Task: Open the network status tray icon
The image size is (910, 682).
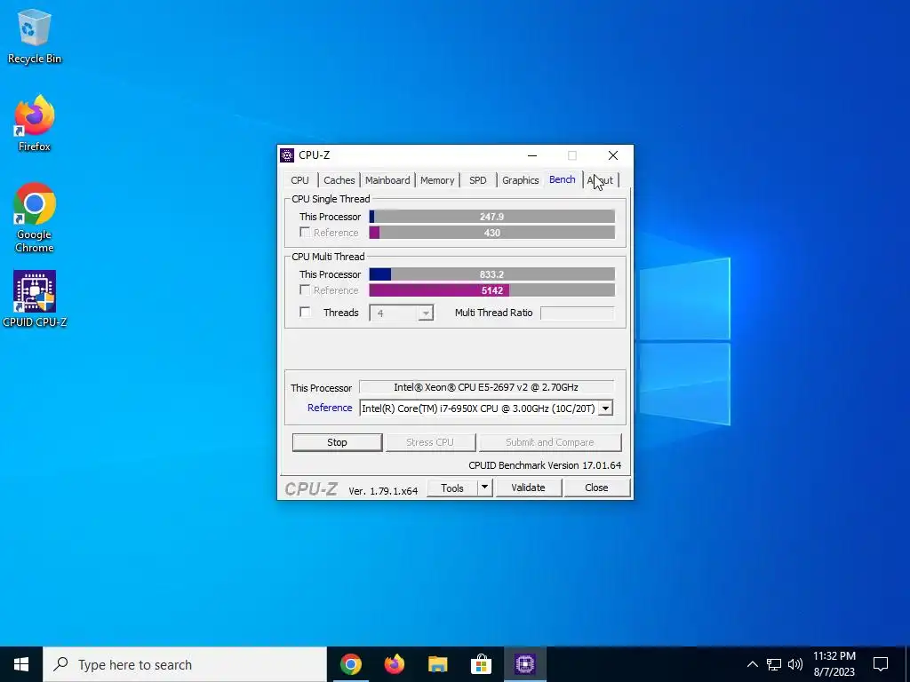Action: pyautogui.click(x=774, y=664)
